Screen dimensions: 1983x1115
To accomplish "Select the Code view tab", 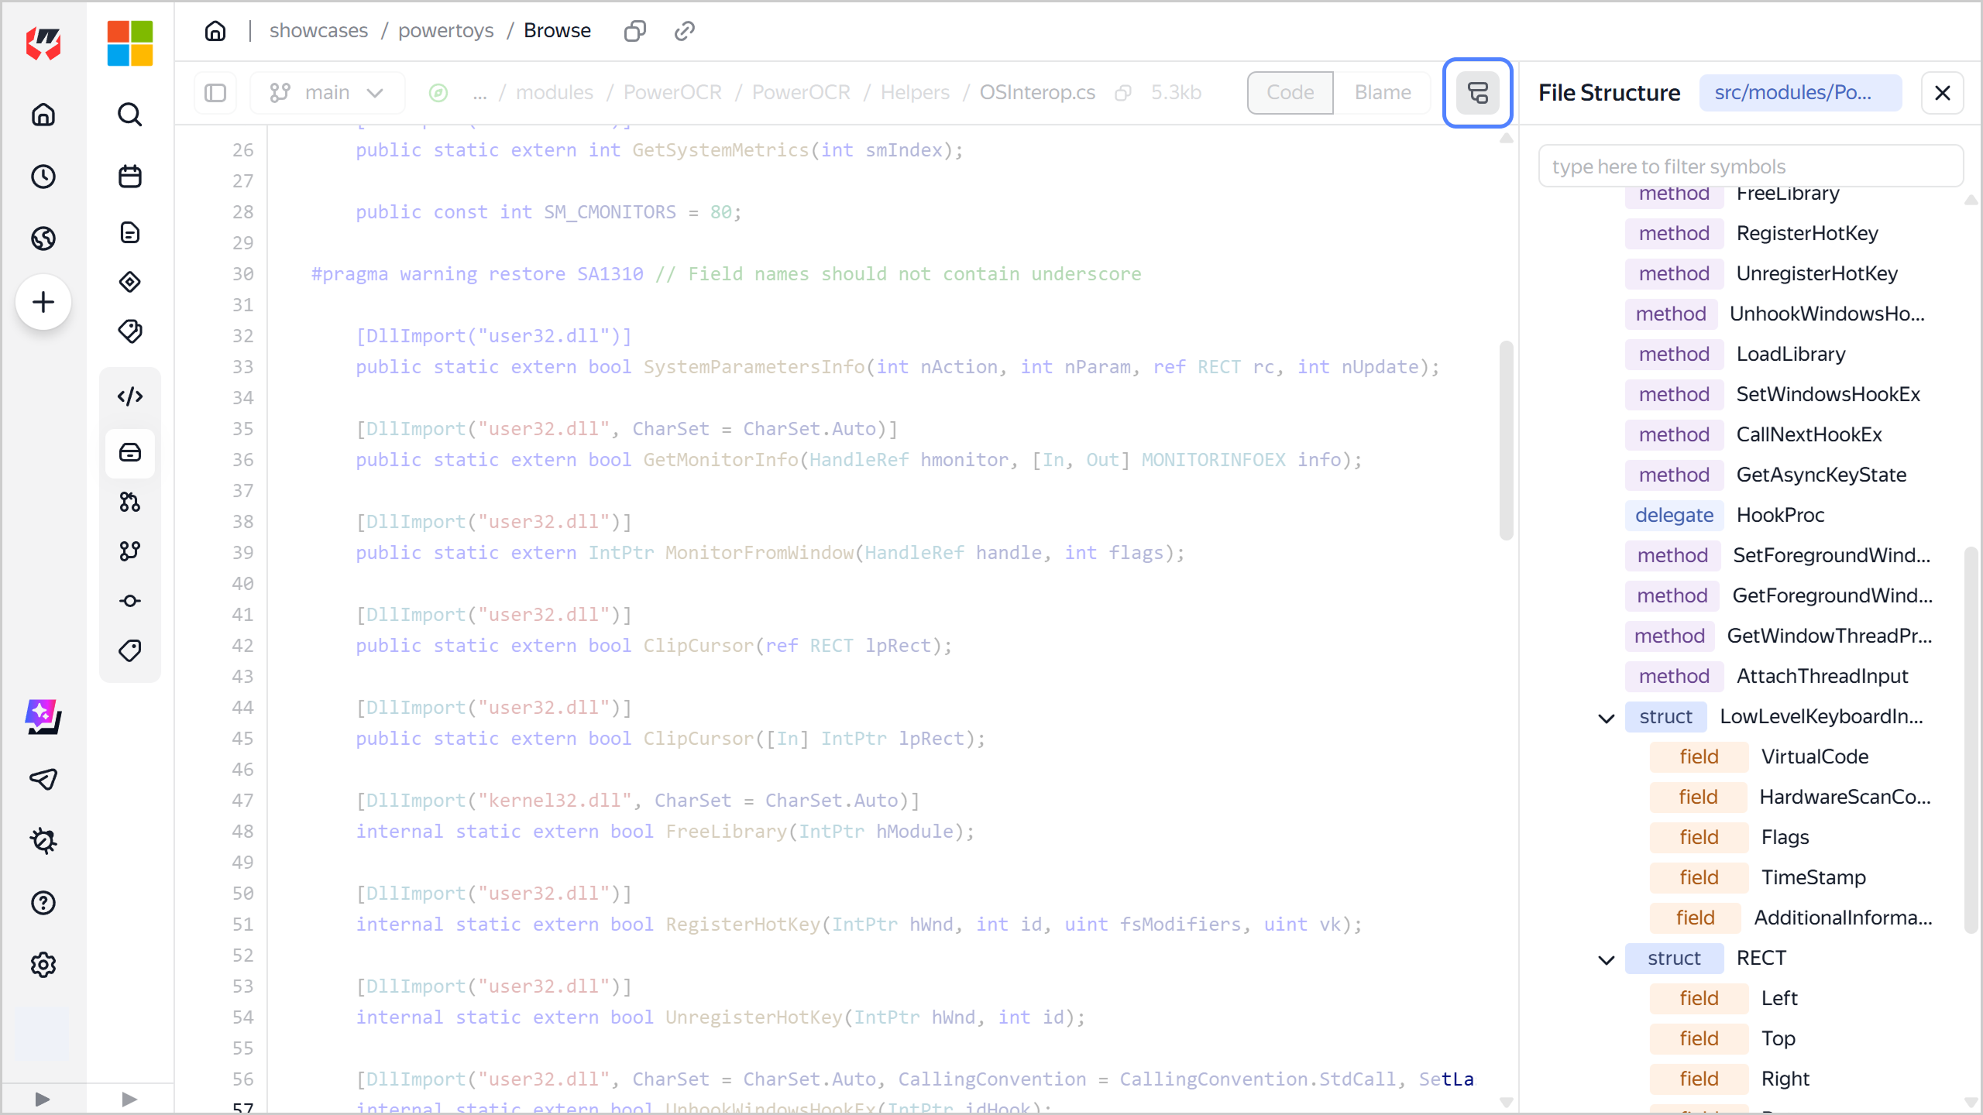I will (1290, 93).
